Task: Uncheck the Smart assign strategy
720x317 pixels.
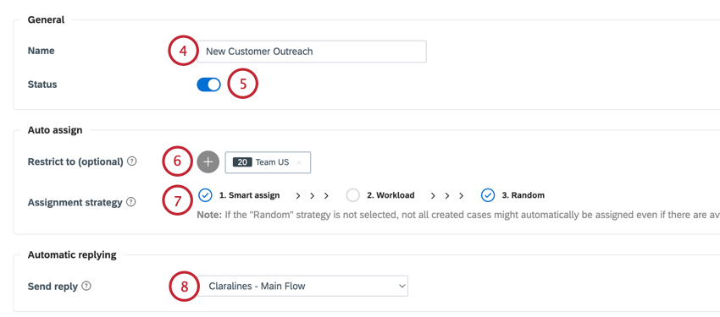Action: pyautogui.click(x=205, y=195)
